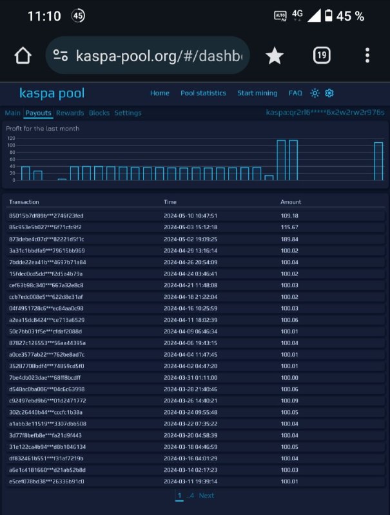Open transaction d548ac0ba006***04c6c63998
This screenshot has height=515, width=390.
46,389
